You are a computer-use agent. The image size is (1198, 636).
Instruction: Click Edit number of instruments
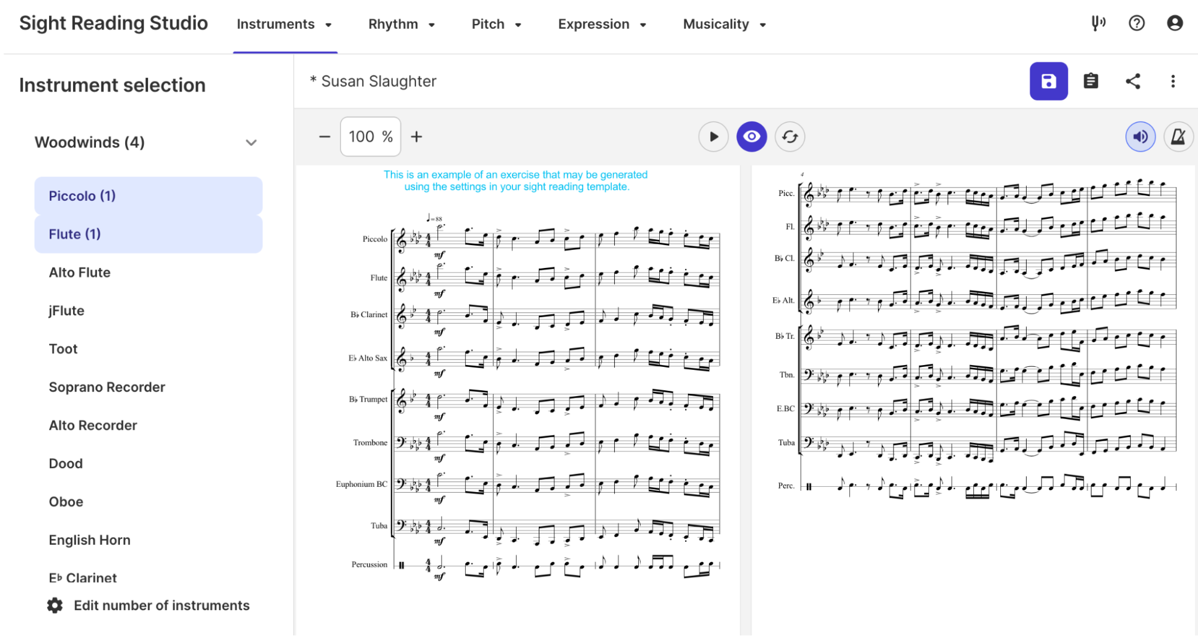click(x=161, y=605)
